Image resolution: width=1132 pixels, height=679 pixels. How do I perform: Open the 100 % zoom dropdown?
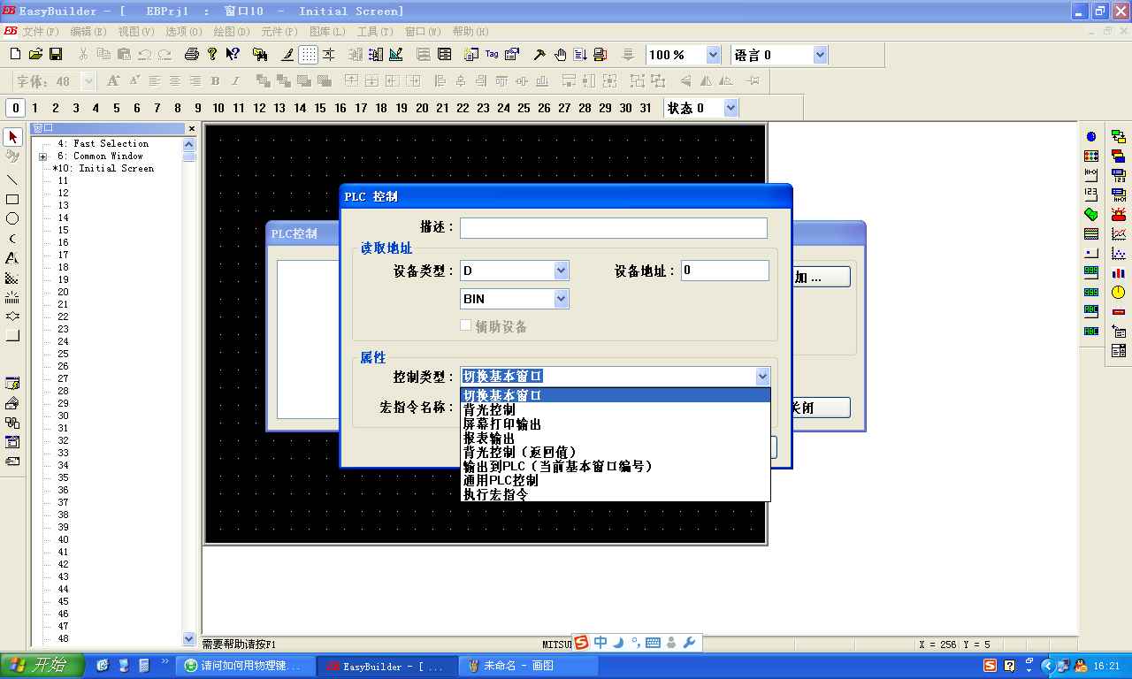coord(713,55)
